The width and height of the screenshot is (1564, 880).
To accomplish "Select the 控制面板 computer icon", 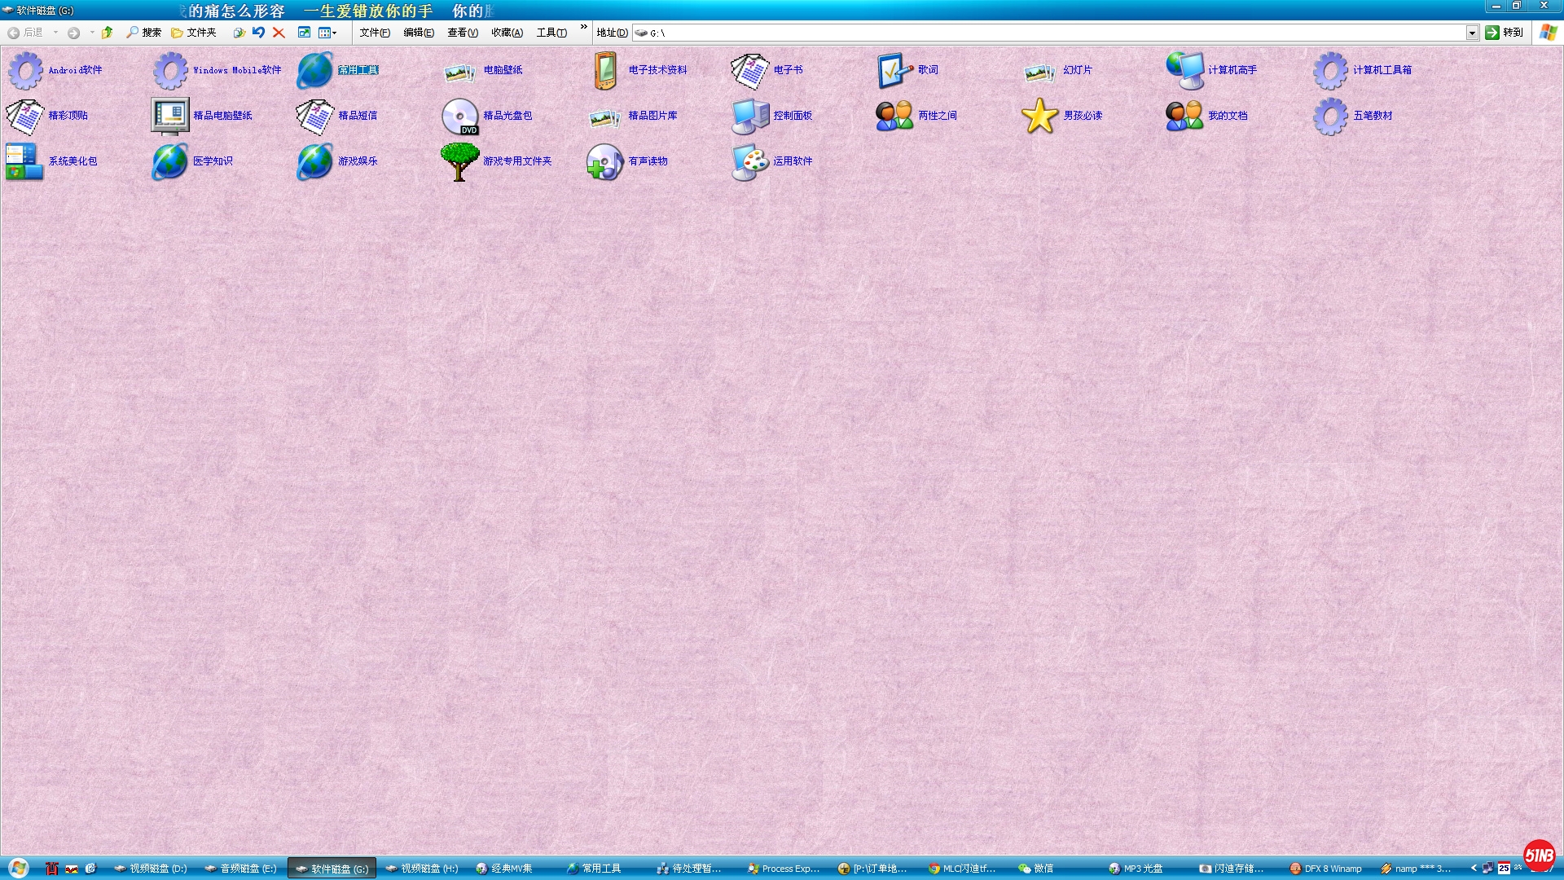I will click(750, 116).
